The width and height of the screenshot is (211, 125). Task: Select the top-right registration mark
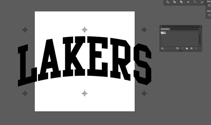[x=144, y=30]
